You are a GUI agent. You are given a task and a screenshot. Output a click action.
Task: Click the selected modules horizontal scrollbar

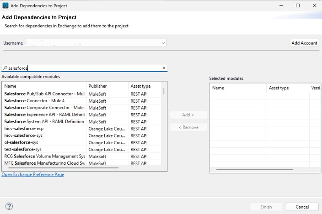(254, 170)
